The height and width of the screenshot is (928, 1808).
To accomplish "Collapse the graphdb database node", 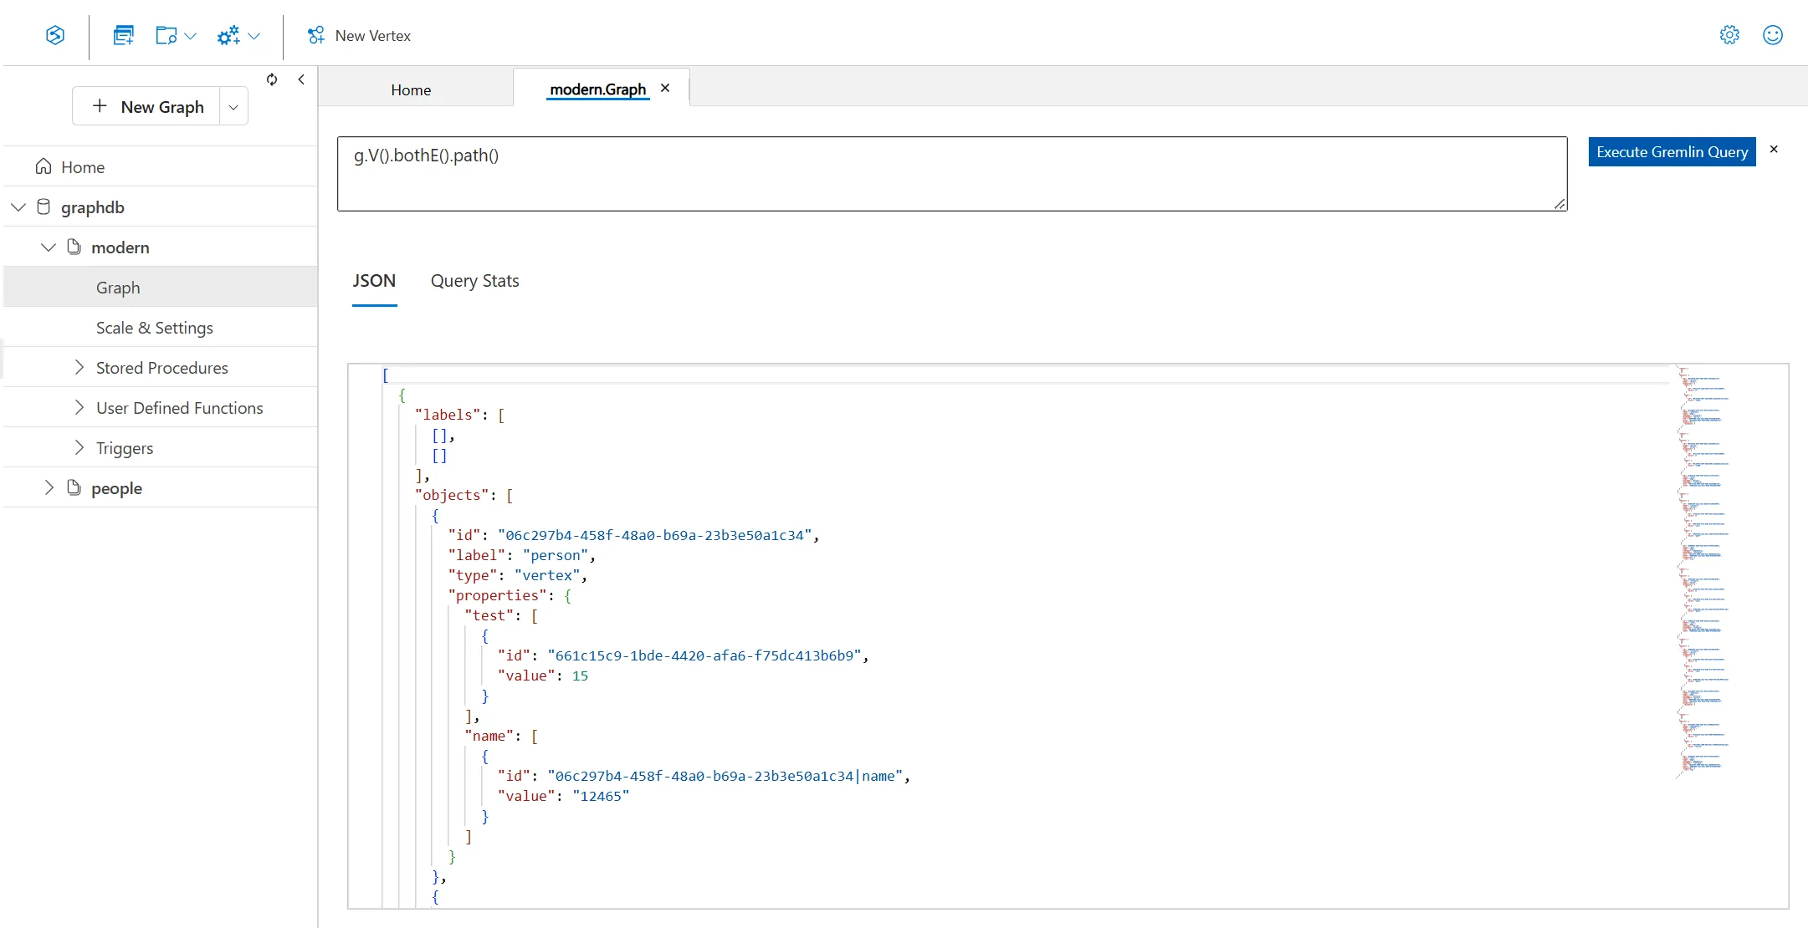I will tap(18, 207).
